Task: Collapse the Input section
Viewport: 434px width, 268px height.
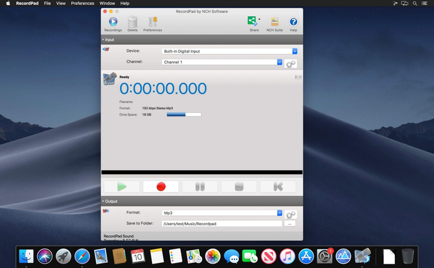Action: point(103,40)
